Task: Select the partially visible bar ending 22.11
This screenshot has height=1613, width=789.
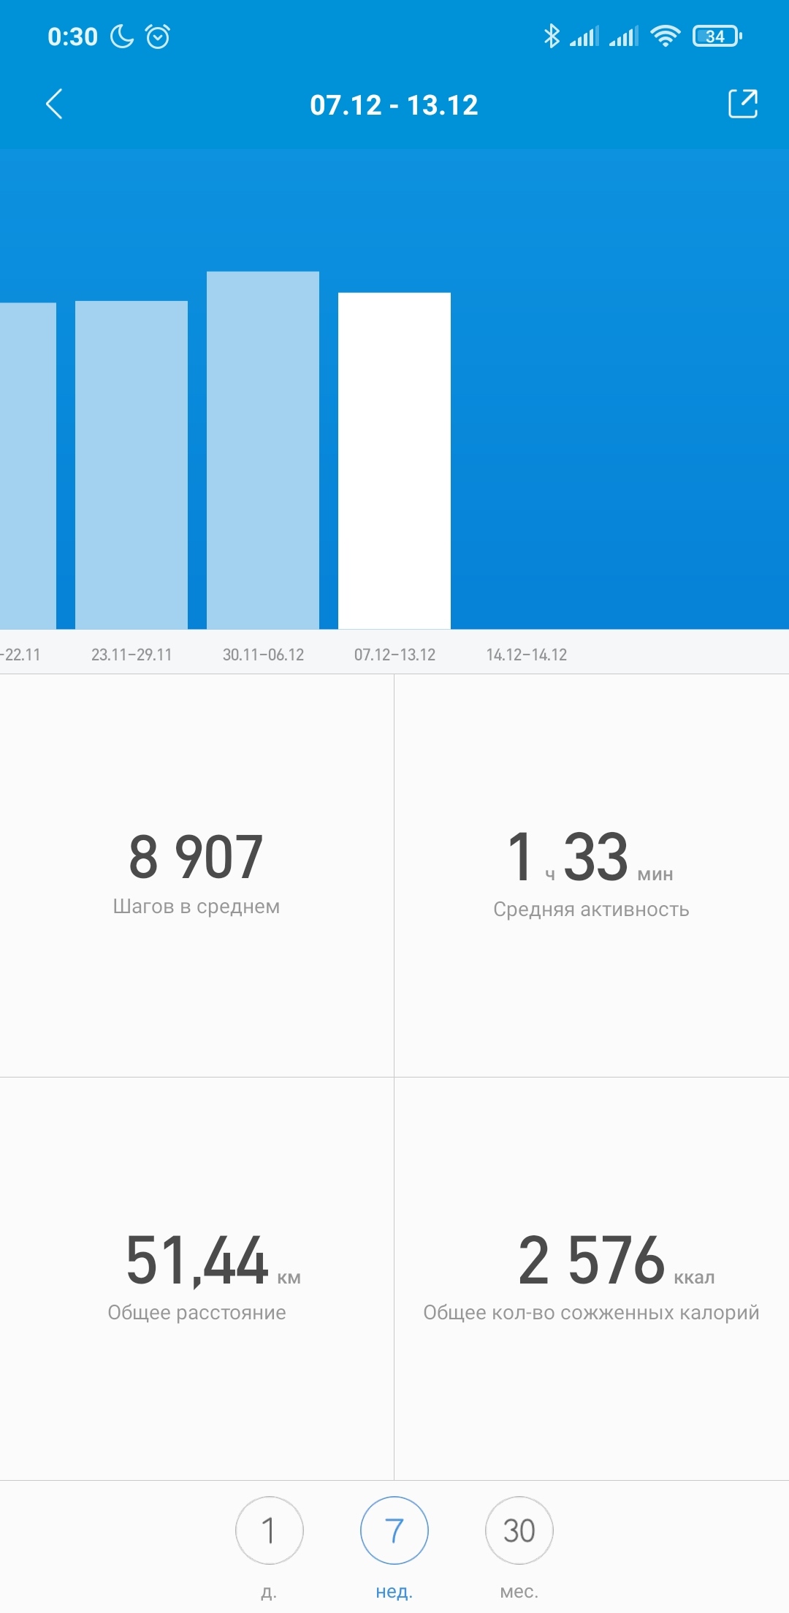Action: 28,465
